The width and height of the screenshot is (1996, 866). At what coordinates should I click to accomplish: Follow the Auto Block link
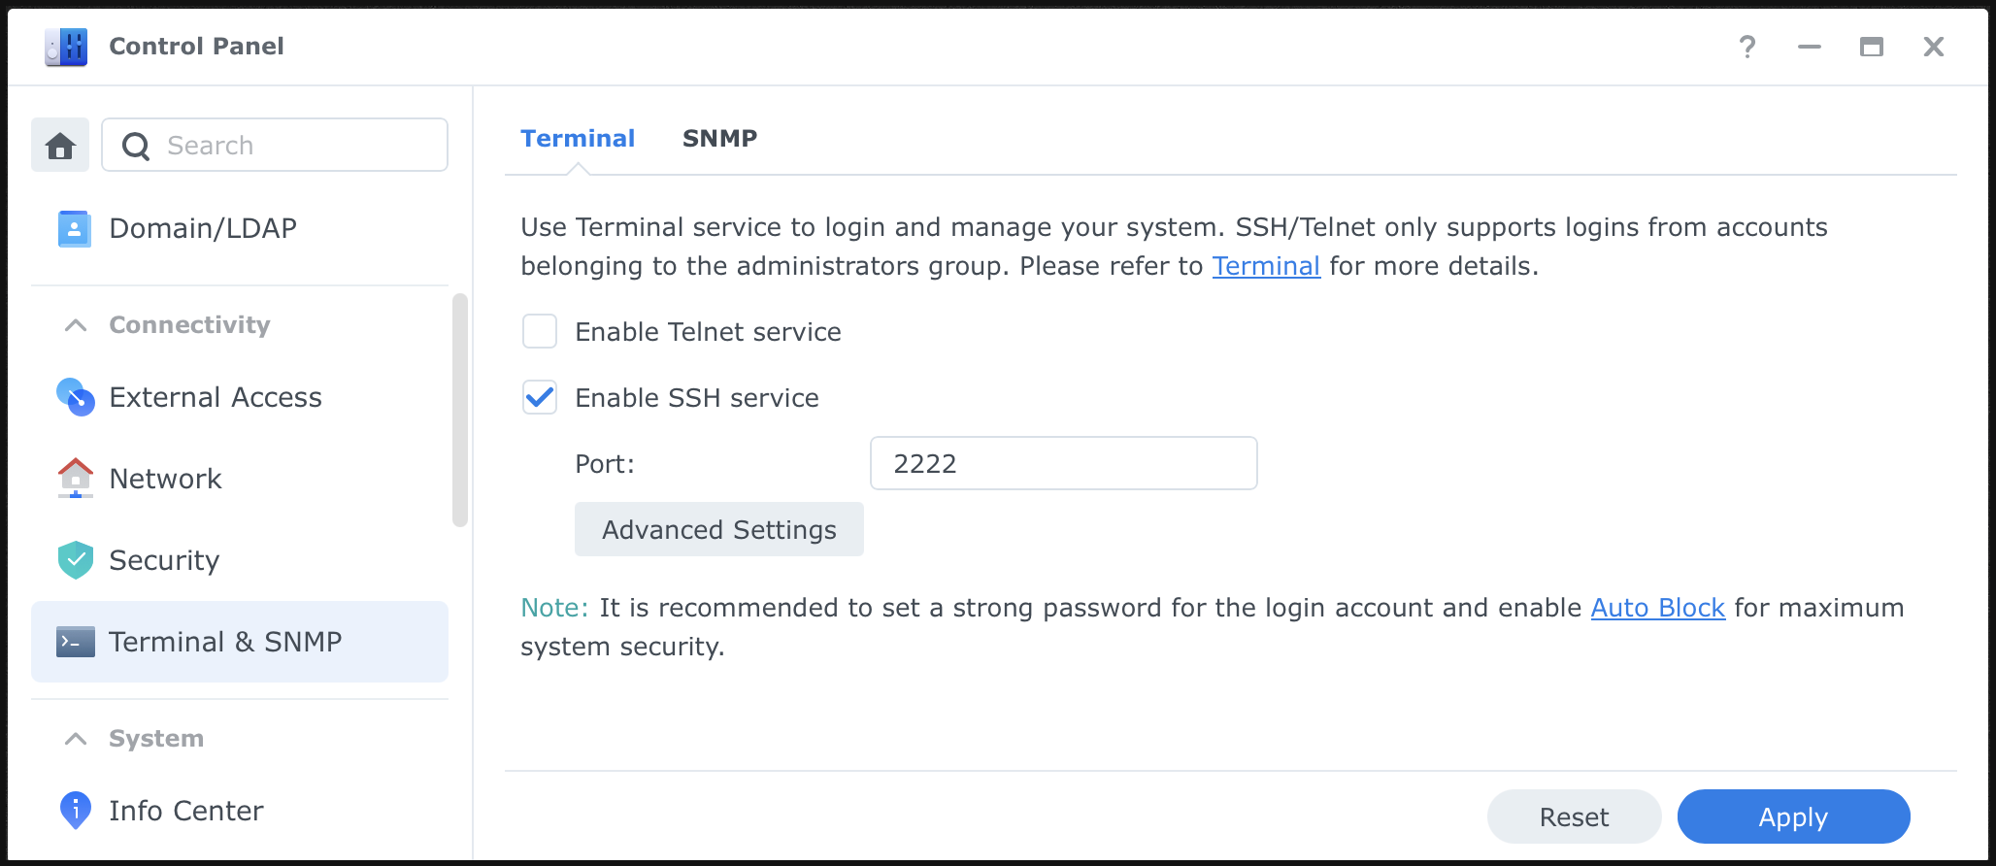(x=1657, y=608)
